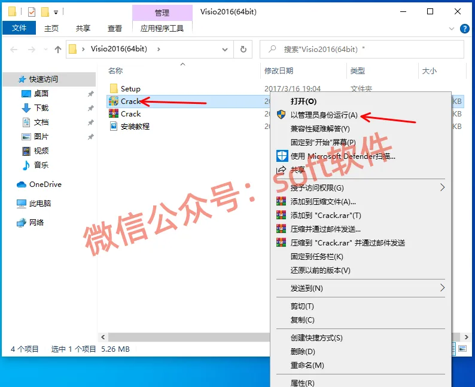475x387 pixels.
Task: Open 图片 in the sidebar
Action: pos(41,137)
